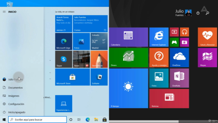
Task: Click the horizontal scrollbar under Windows 8 tiles
Action: (x=144, y=122)
